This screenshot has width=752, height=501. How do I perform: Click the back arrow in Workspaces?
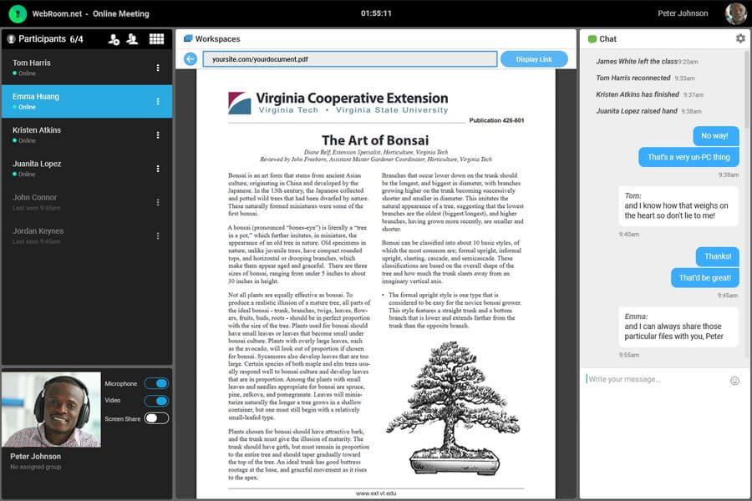[x=191, y=59]
